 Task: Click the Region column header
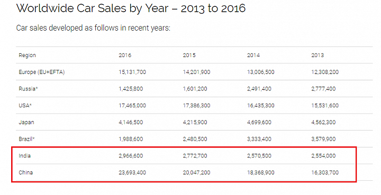[x=27, y=55]
